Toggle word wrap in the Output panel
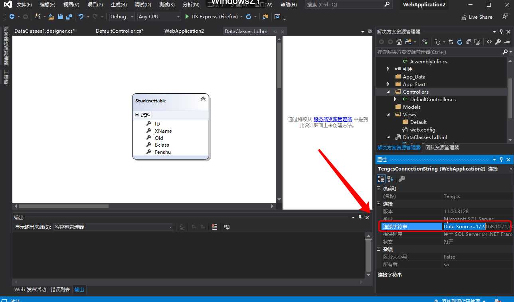The height and width of the screenshot is (302, 514). click(227, 227)
